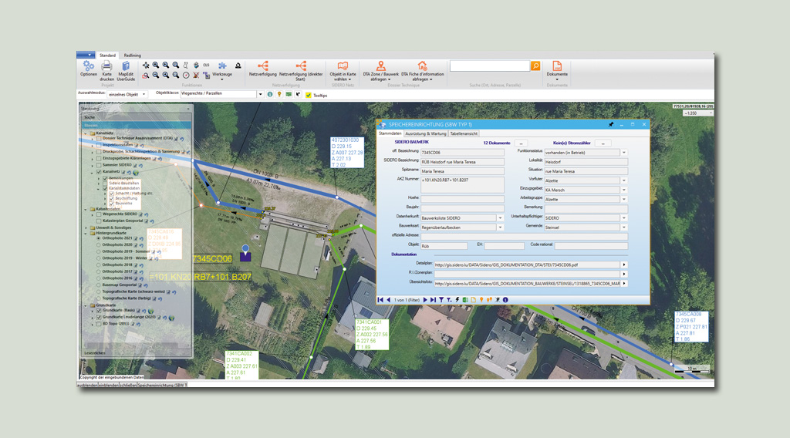790x438 pixels.
Task: Open the Objektklasse dropdown
Action: 260,94
